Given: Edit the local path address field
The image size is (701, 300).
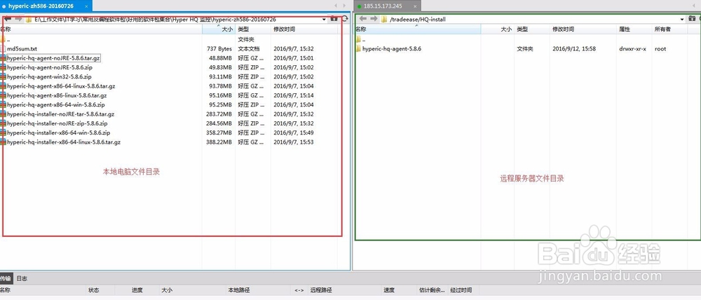Looking at the screenshot, I should tap(175, 20).
